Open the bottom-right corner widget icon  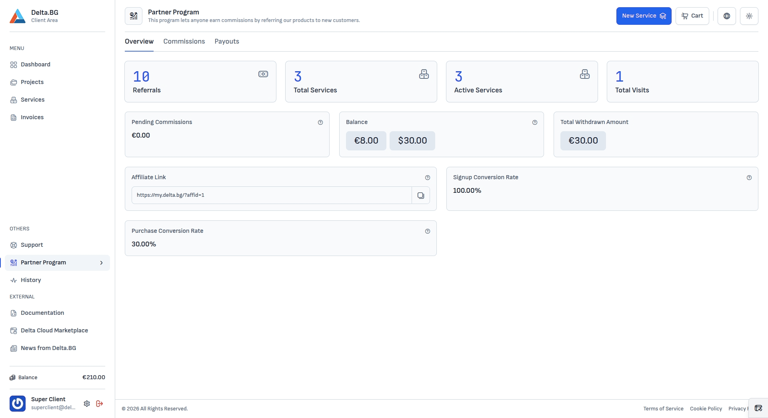758,408
